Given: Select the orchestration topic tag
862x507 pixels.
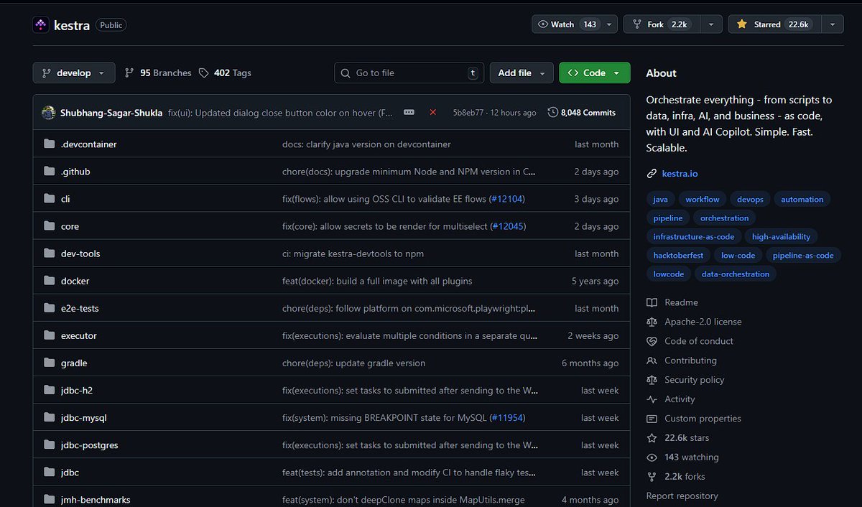Looking at the screenshot, I should (724, 218).
